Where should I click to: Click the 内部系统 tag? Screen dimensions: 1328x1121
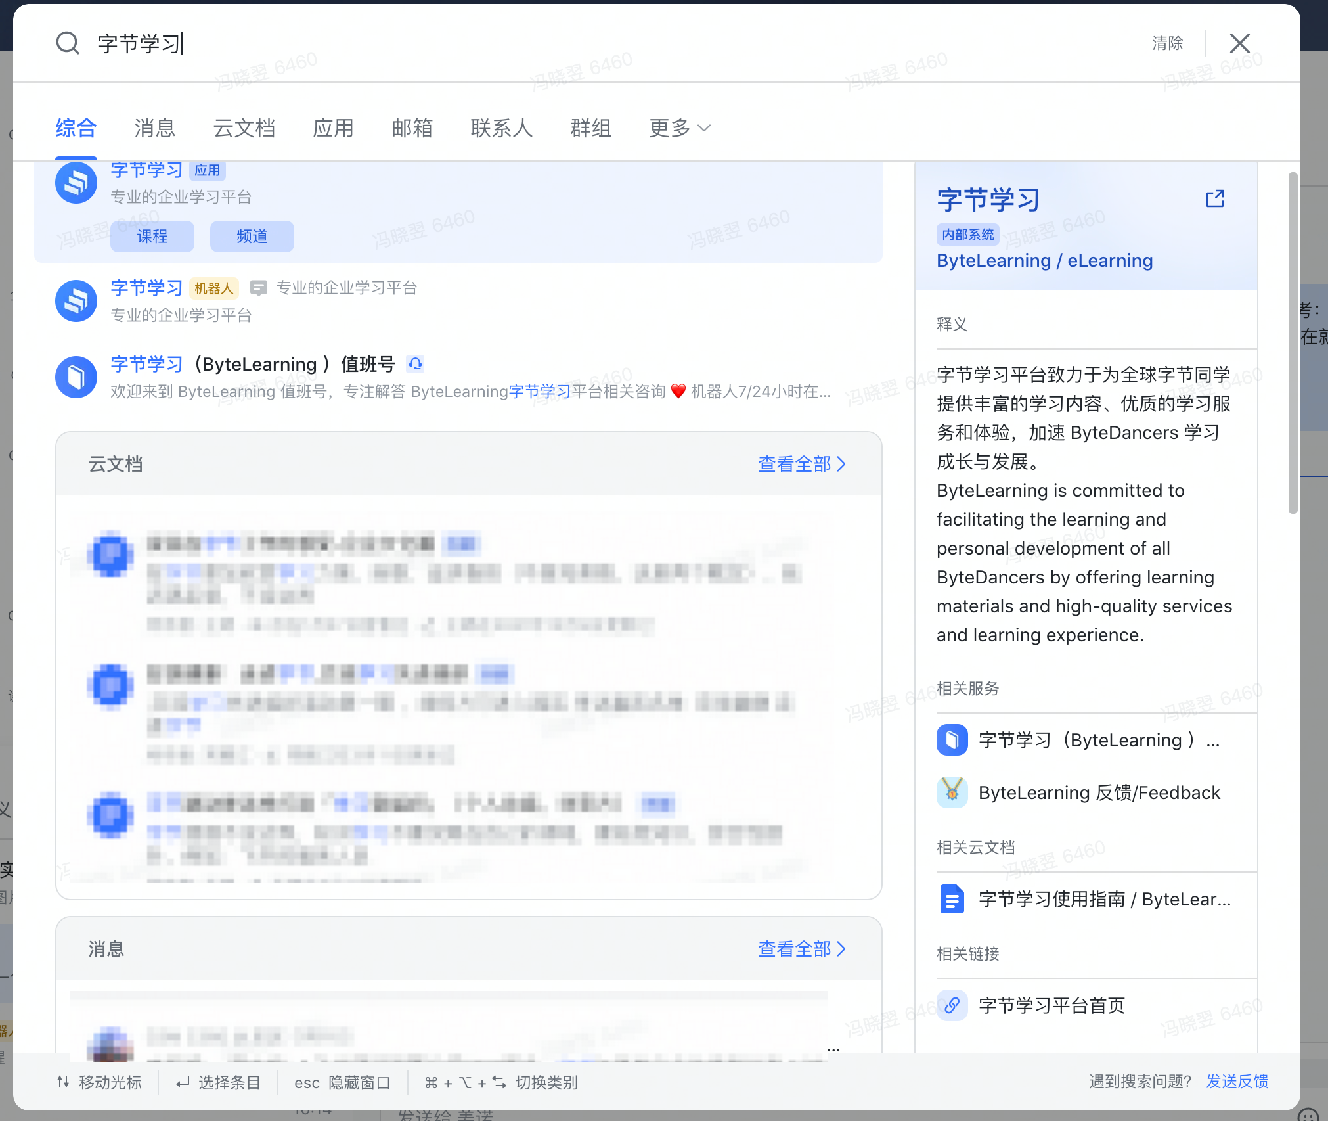pos(968,235)
